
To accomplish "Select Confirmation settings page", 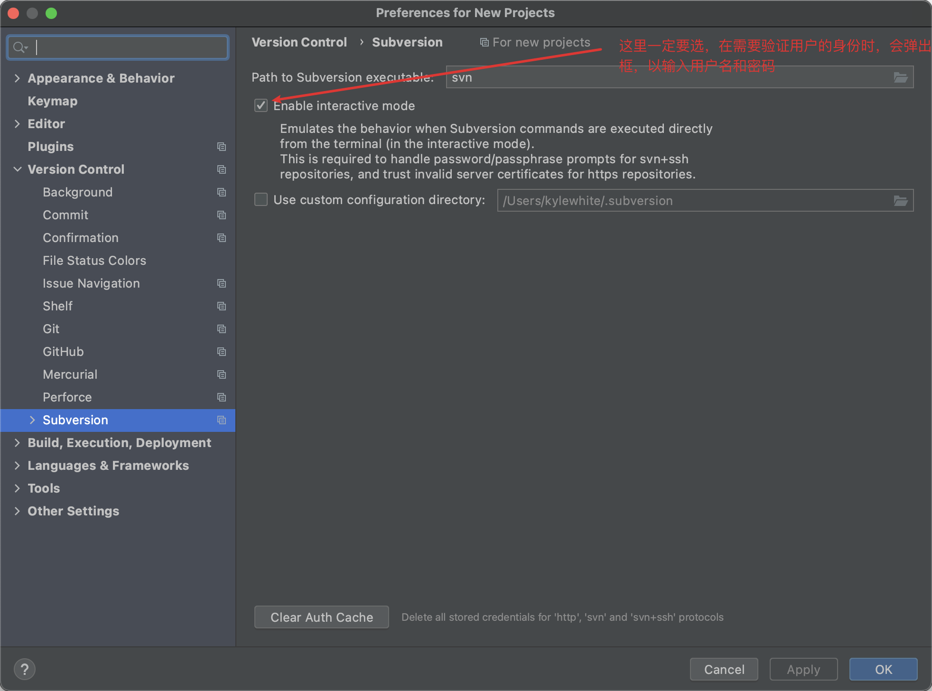I will 81,238.
